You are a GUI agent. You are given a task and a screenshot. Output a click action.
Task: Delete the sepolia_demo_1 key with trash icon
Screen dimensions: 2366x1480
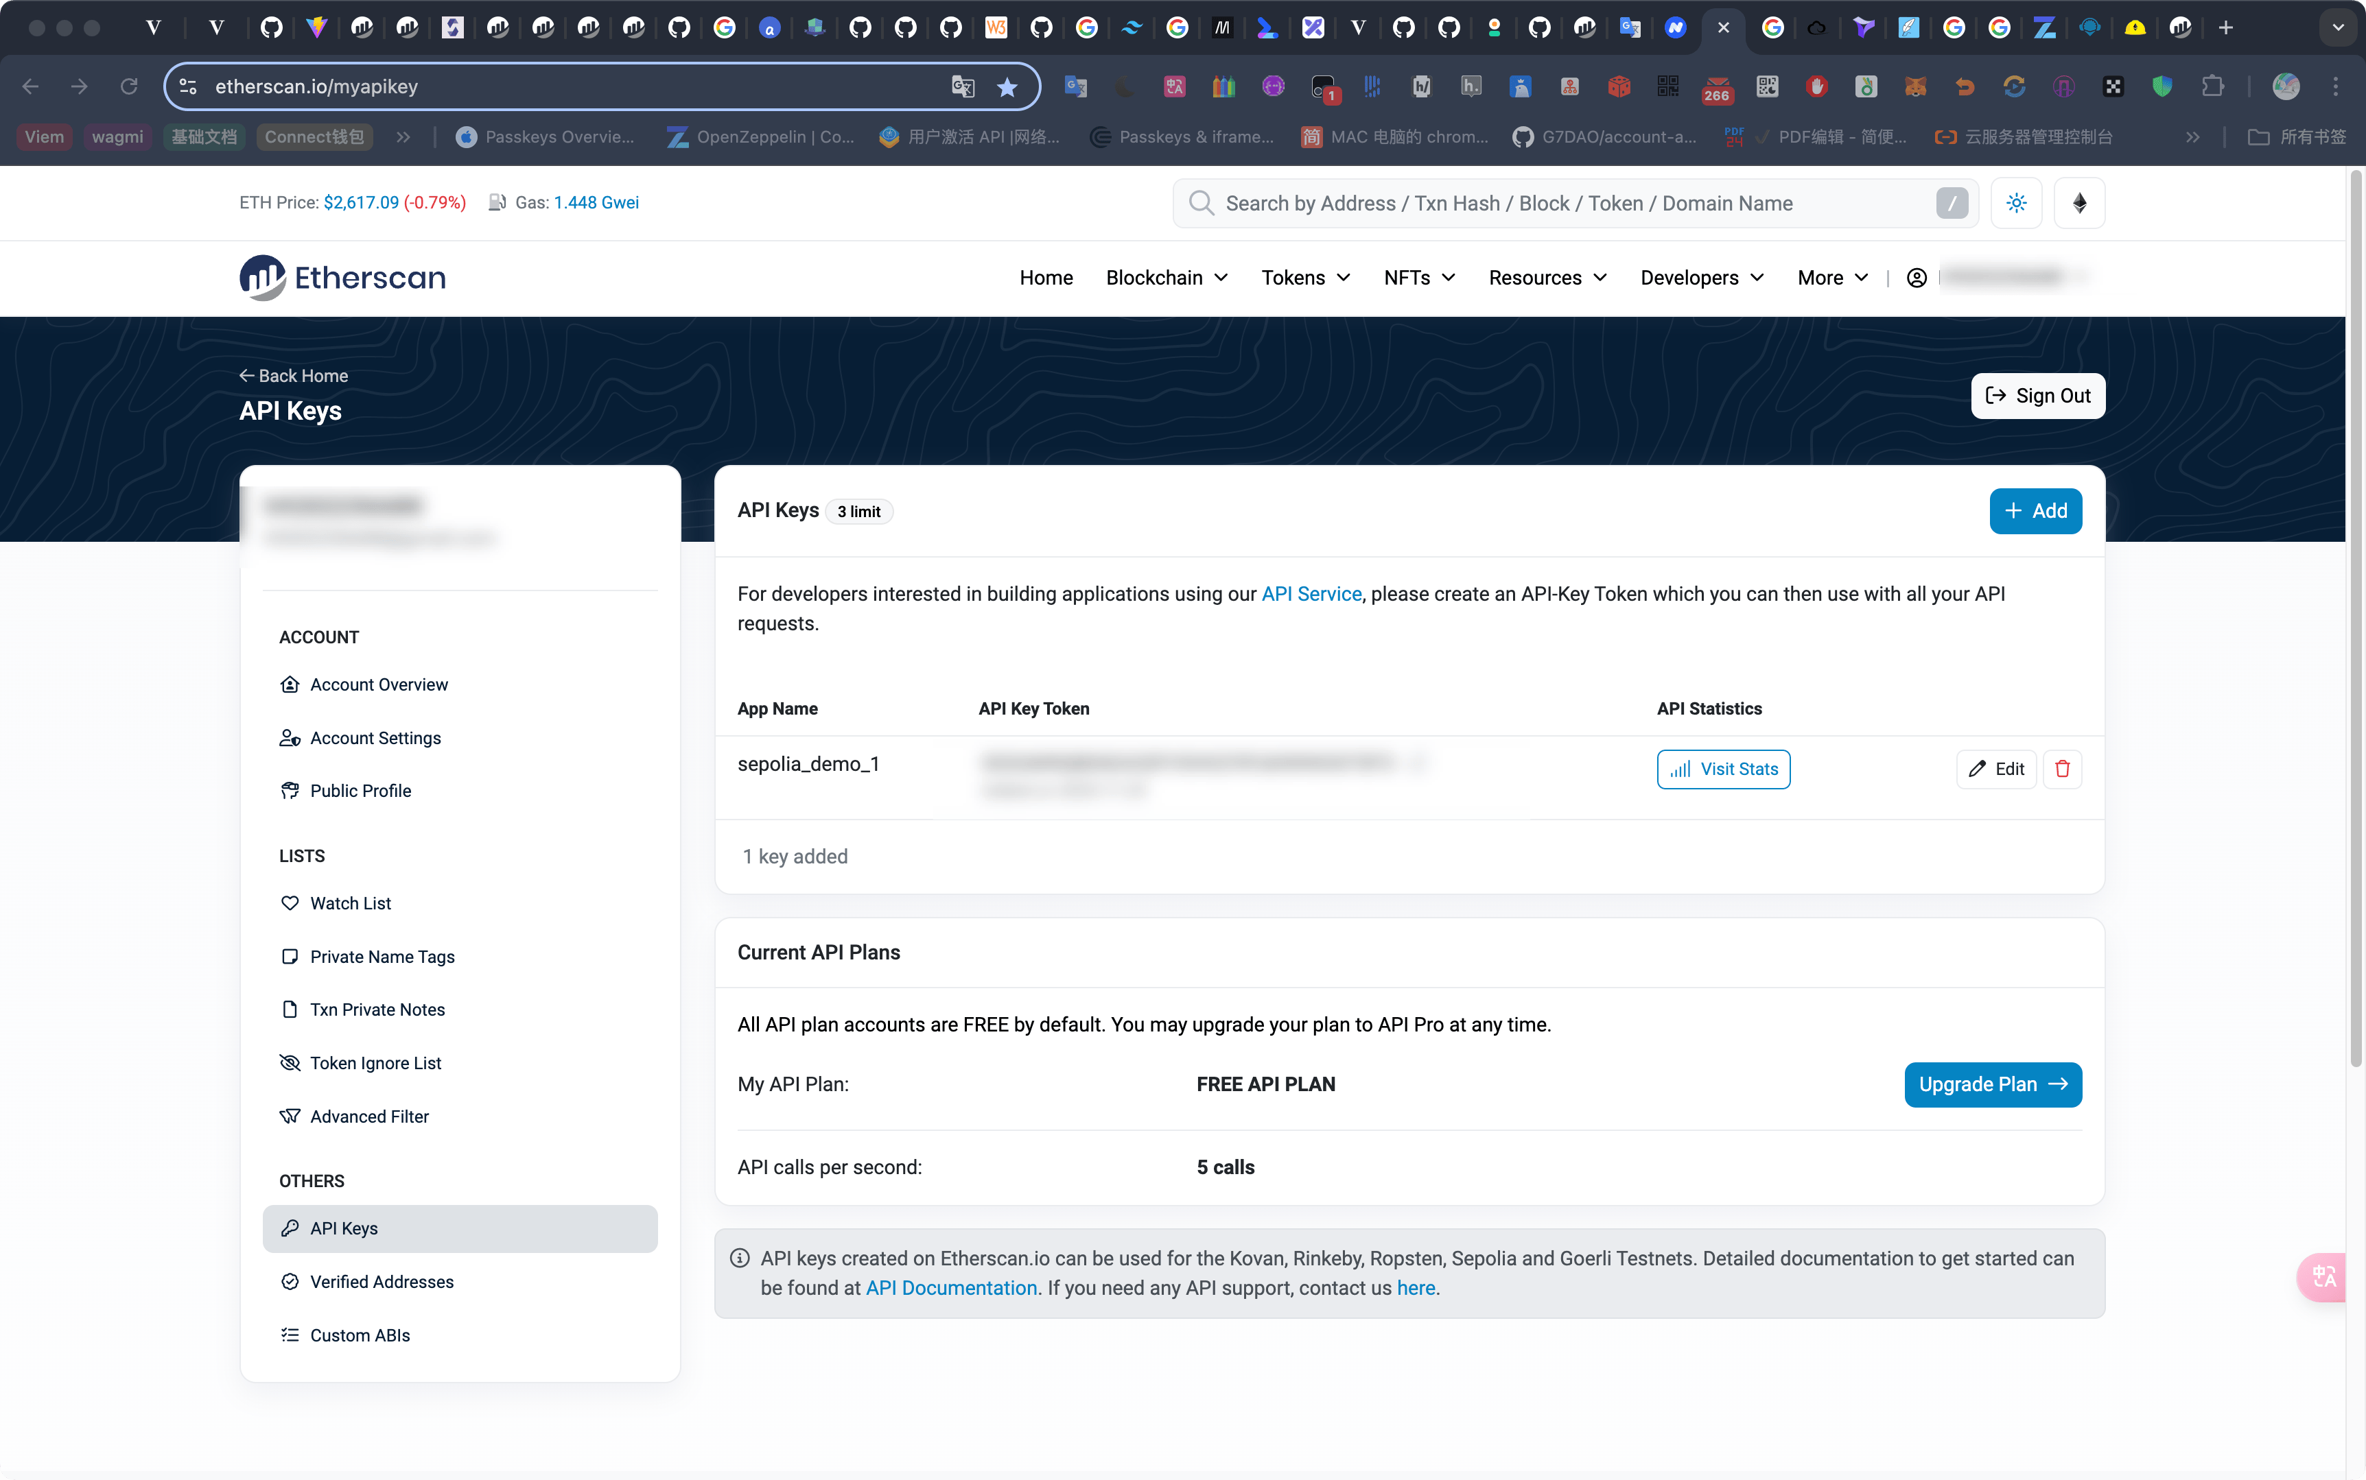coord(2063,769)
